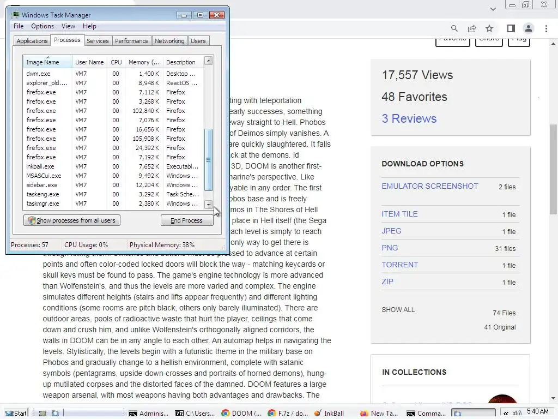Switch to the Services tab
The image size is (558, 419).
coord(98,41)
